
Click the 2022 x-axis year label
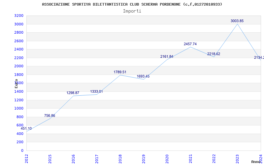(x=214, y=159)
